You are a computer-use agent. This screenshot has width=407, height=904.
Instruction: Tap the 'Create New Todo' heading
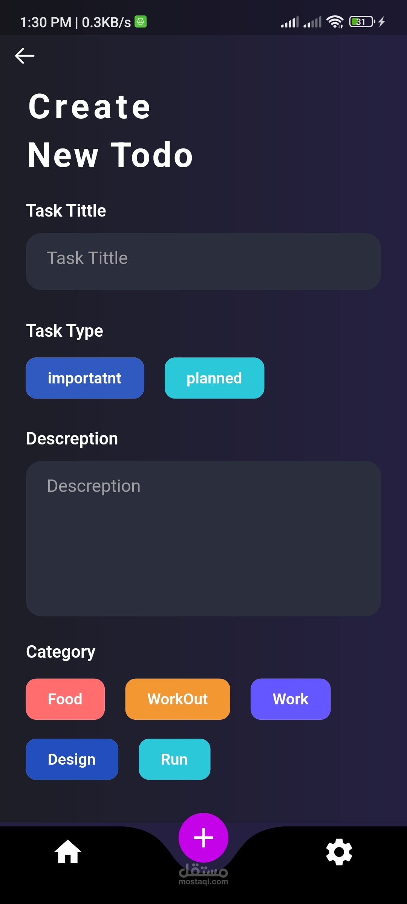(110, 131)
